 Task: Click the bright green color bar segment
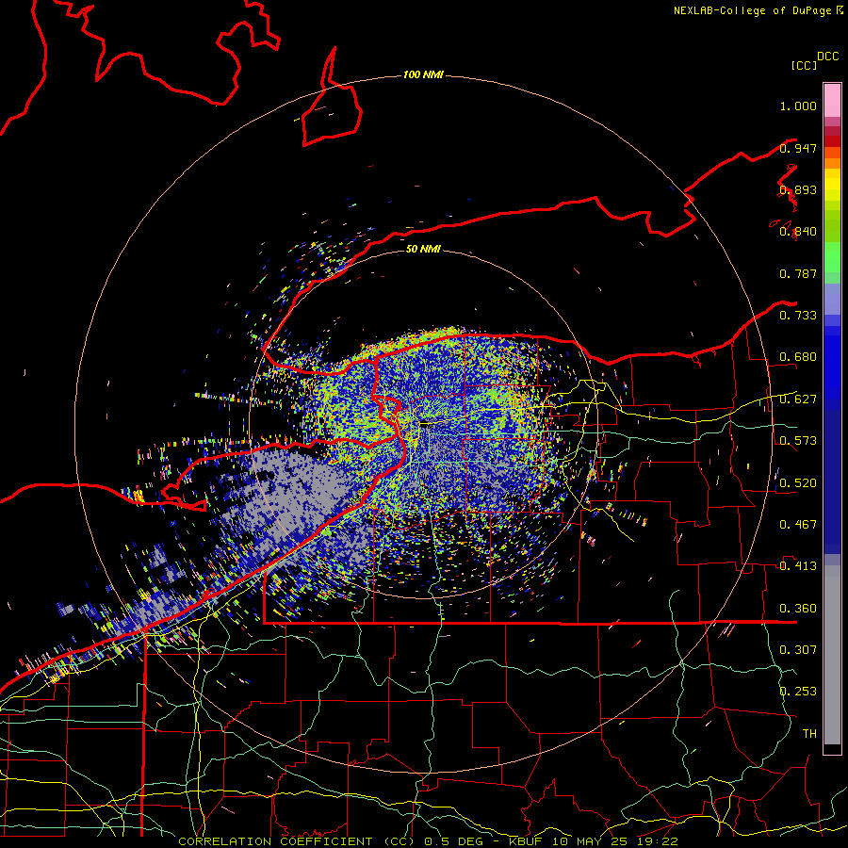[x=832, y=257]
